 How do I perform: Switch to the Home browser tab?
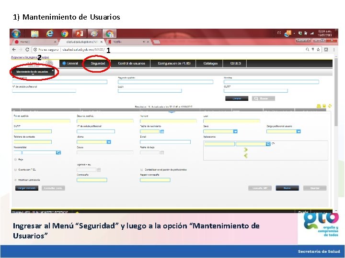pyautogui.click(x=35, y=42)
